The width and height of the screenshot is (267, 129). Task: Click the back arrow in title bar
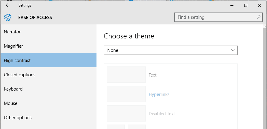pyautogui.click(x=8, y=5)
